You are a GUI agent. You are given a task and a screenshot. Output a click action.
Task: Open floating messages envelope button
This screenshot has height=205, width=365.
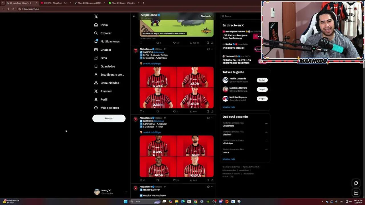[356, 193]
